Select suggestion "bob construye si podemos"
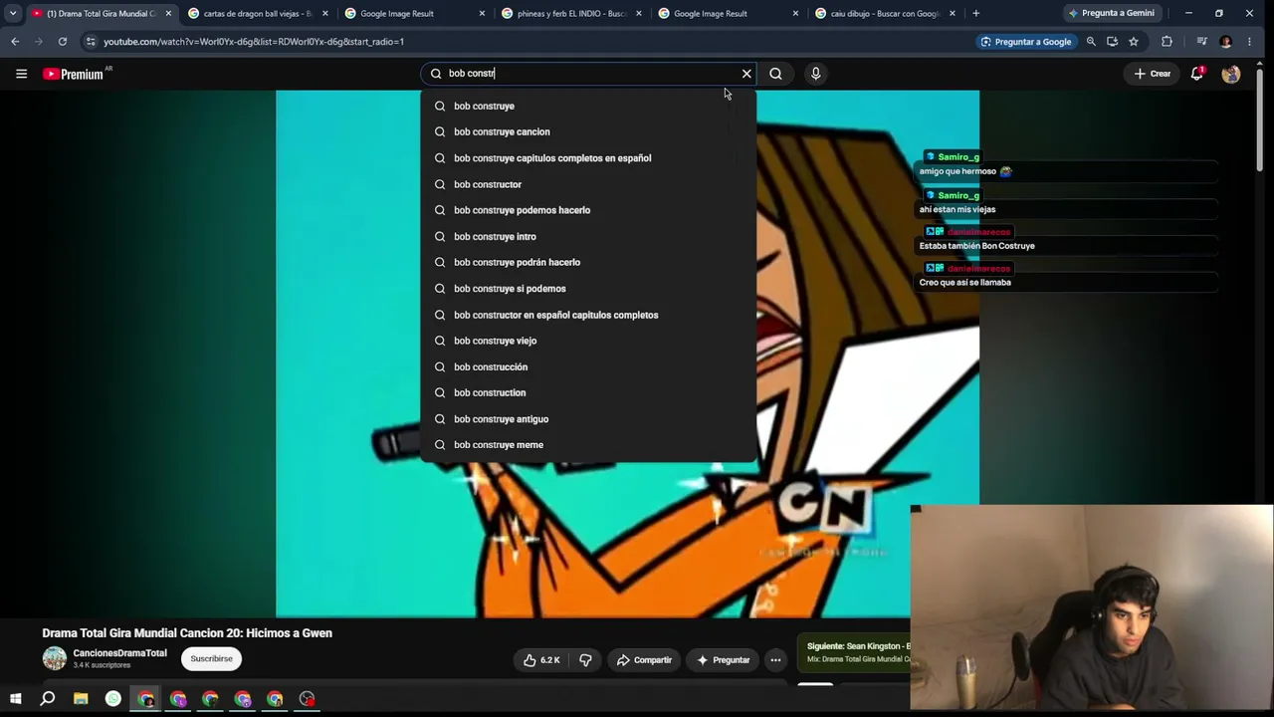 [588, 289]
